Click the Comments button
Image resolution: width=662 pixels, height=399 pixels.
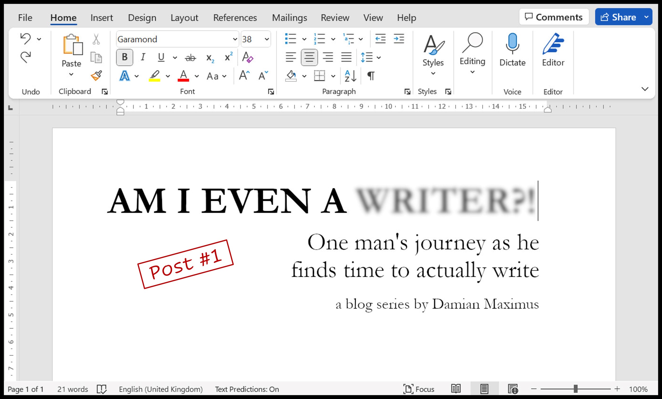[554, 17]
